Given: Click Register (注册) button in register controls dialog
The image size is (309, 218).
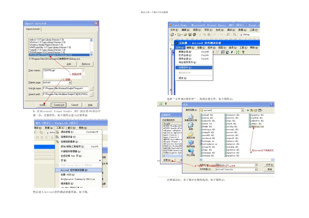Looking at the screenshot, I should (168, 160).
